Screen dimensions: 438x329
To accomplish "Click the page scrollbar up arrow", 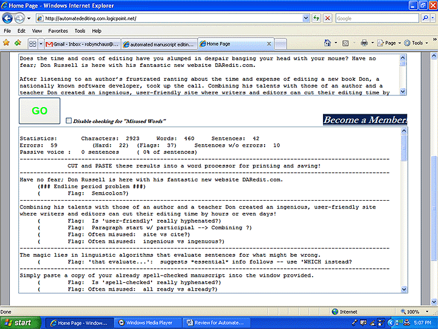I will (434, 56).
